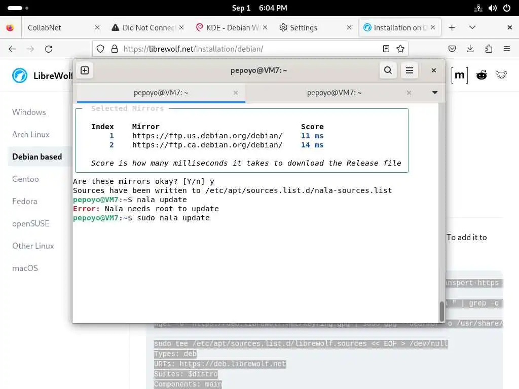Open the clock and calendar panel
Viewport: 519px width, 389px height.
[259, 8]
